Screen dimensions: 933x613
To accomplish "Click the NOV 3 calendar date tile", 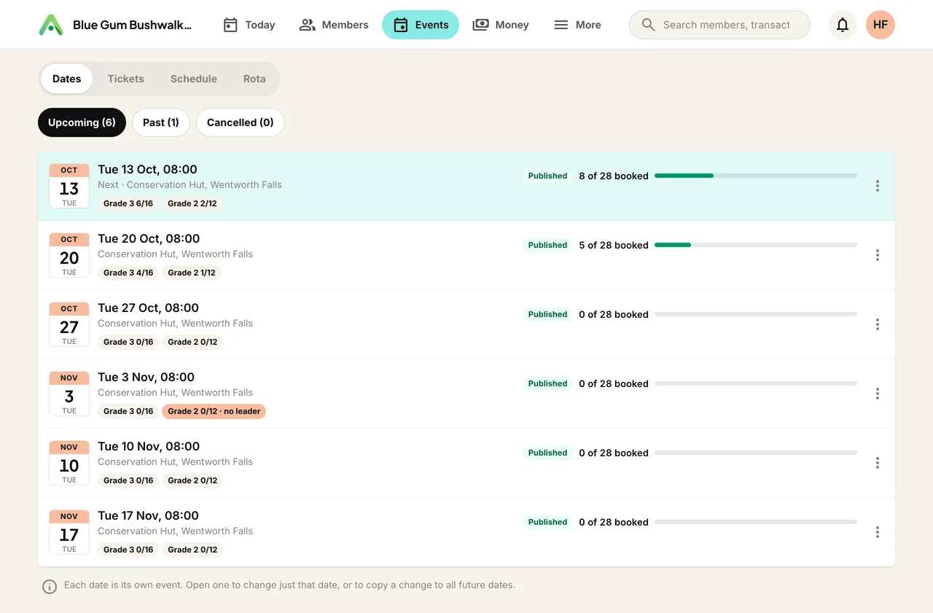I will coord(69,394).
